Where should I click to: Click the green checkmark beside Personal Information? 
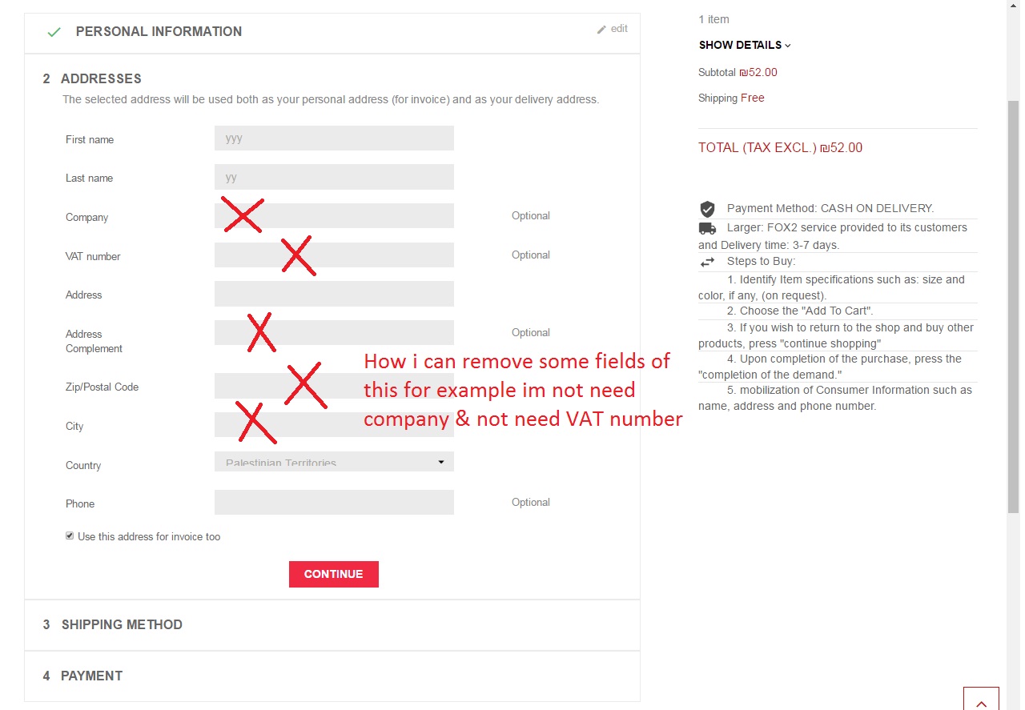click(54, 32)
